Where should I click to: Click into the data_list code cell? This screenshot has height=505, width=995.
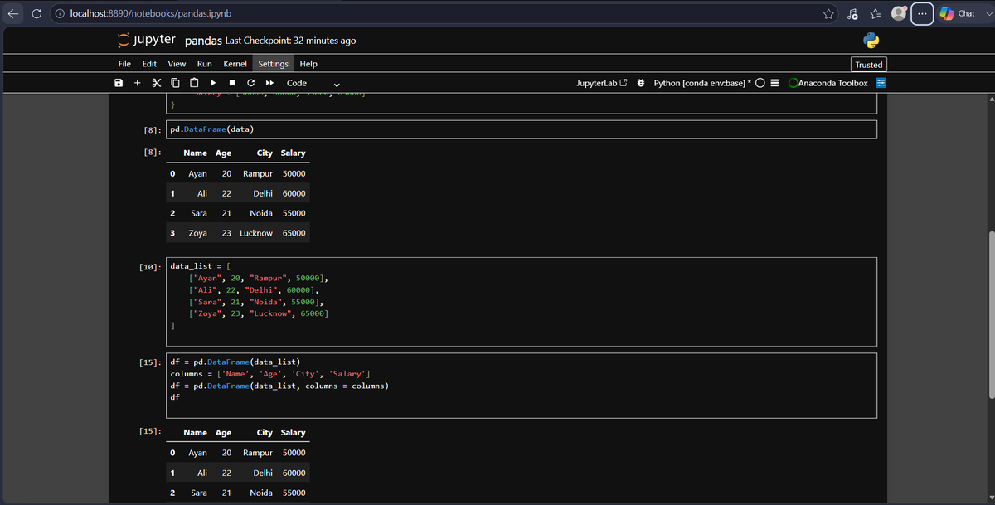522,302
